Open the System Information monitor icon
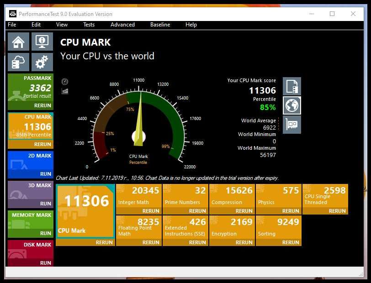 click(42, 42)
